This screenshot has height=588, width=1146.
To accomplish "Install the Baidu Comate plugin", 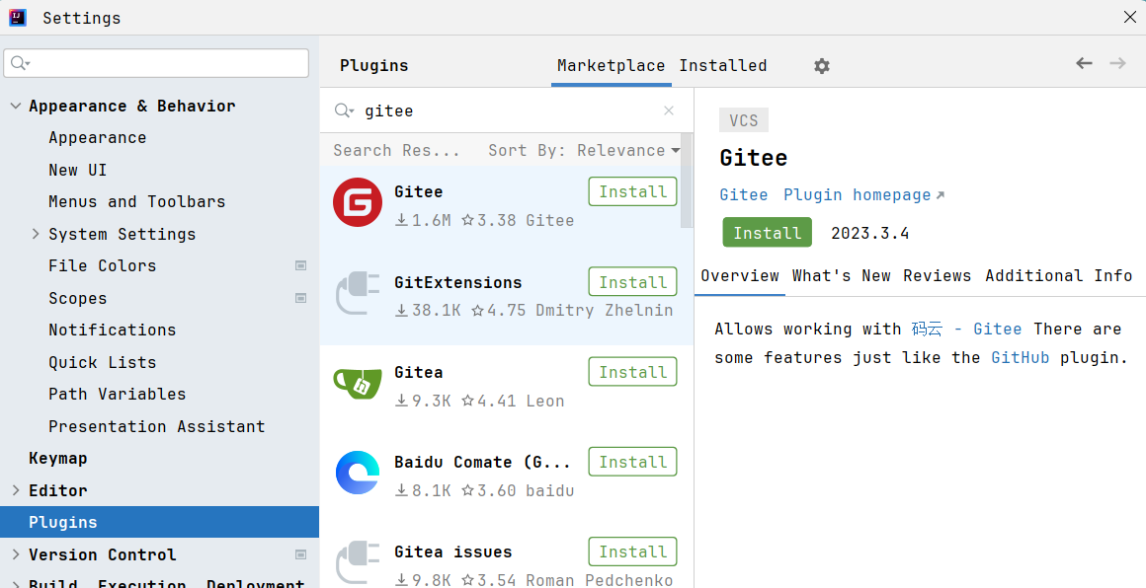I will (633, 462).
